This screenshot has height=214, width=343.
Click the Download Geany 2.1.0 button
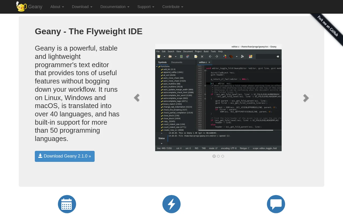point(65,156)
